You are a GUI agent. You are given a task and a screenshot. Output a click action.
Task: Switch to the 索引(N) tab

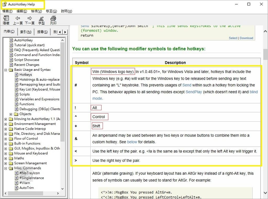[26, 32]
